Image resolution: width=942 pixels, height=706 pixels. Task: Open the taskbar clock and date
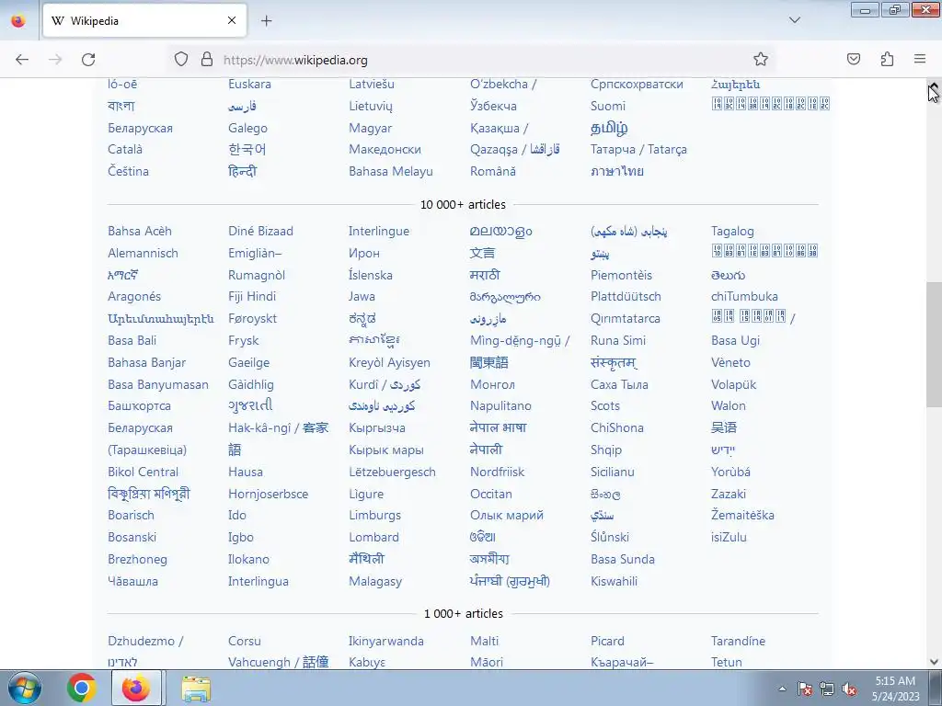click(895, 689)
